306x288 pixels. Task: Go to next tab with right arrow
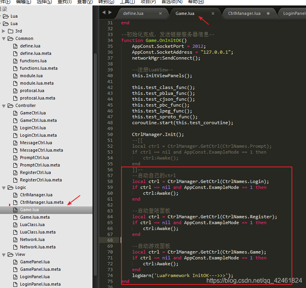(110, 12)
